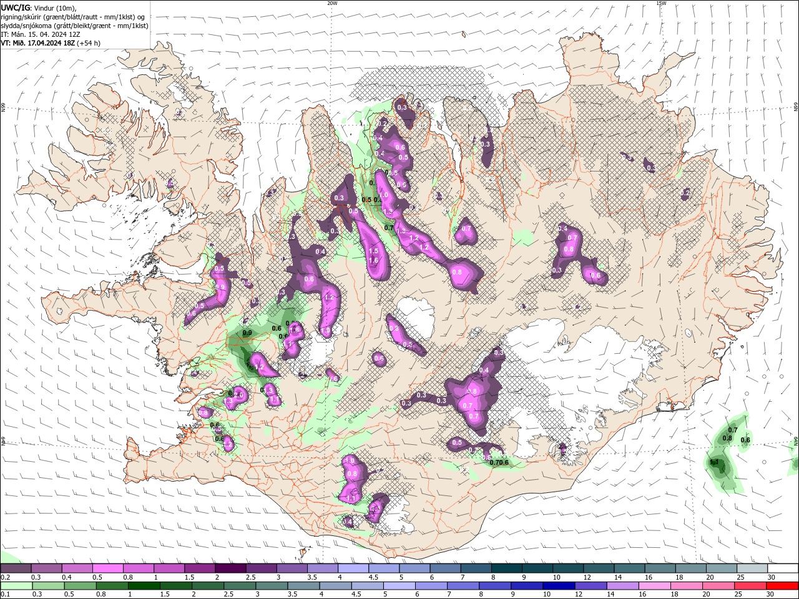
Task: Click the '0.2' label in snow legend
Action: click(x=5, y=577)
